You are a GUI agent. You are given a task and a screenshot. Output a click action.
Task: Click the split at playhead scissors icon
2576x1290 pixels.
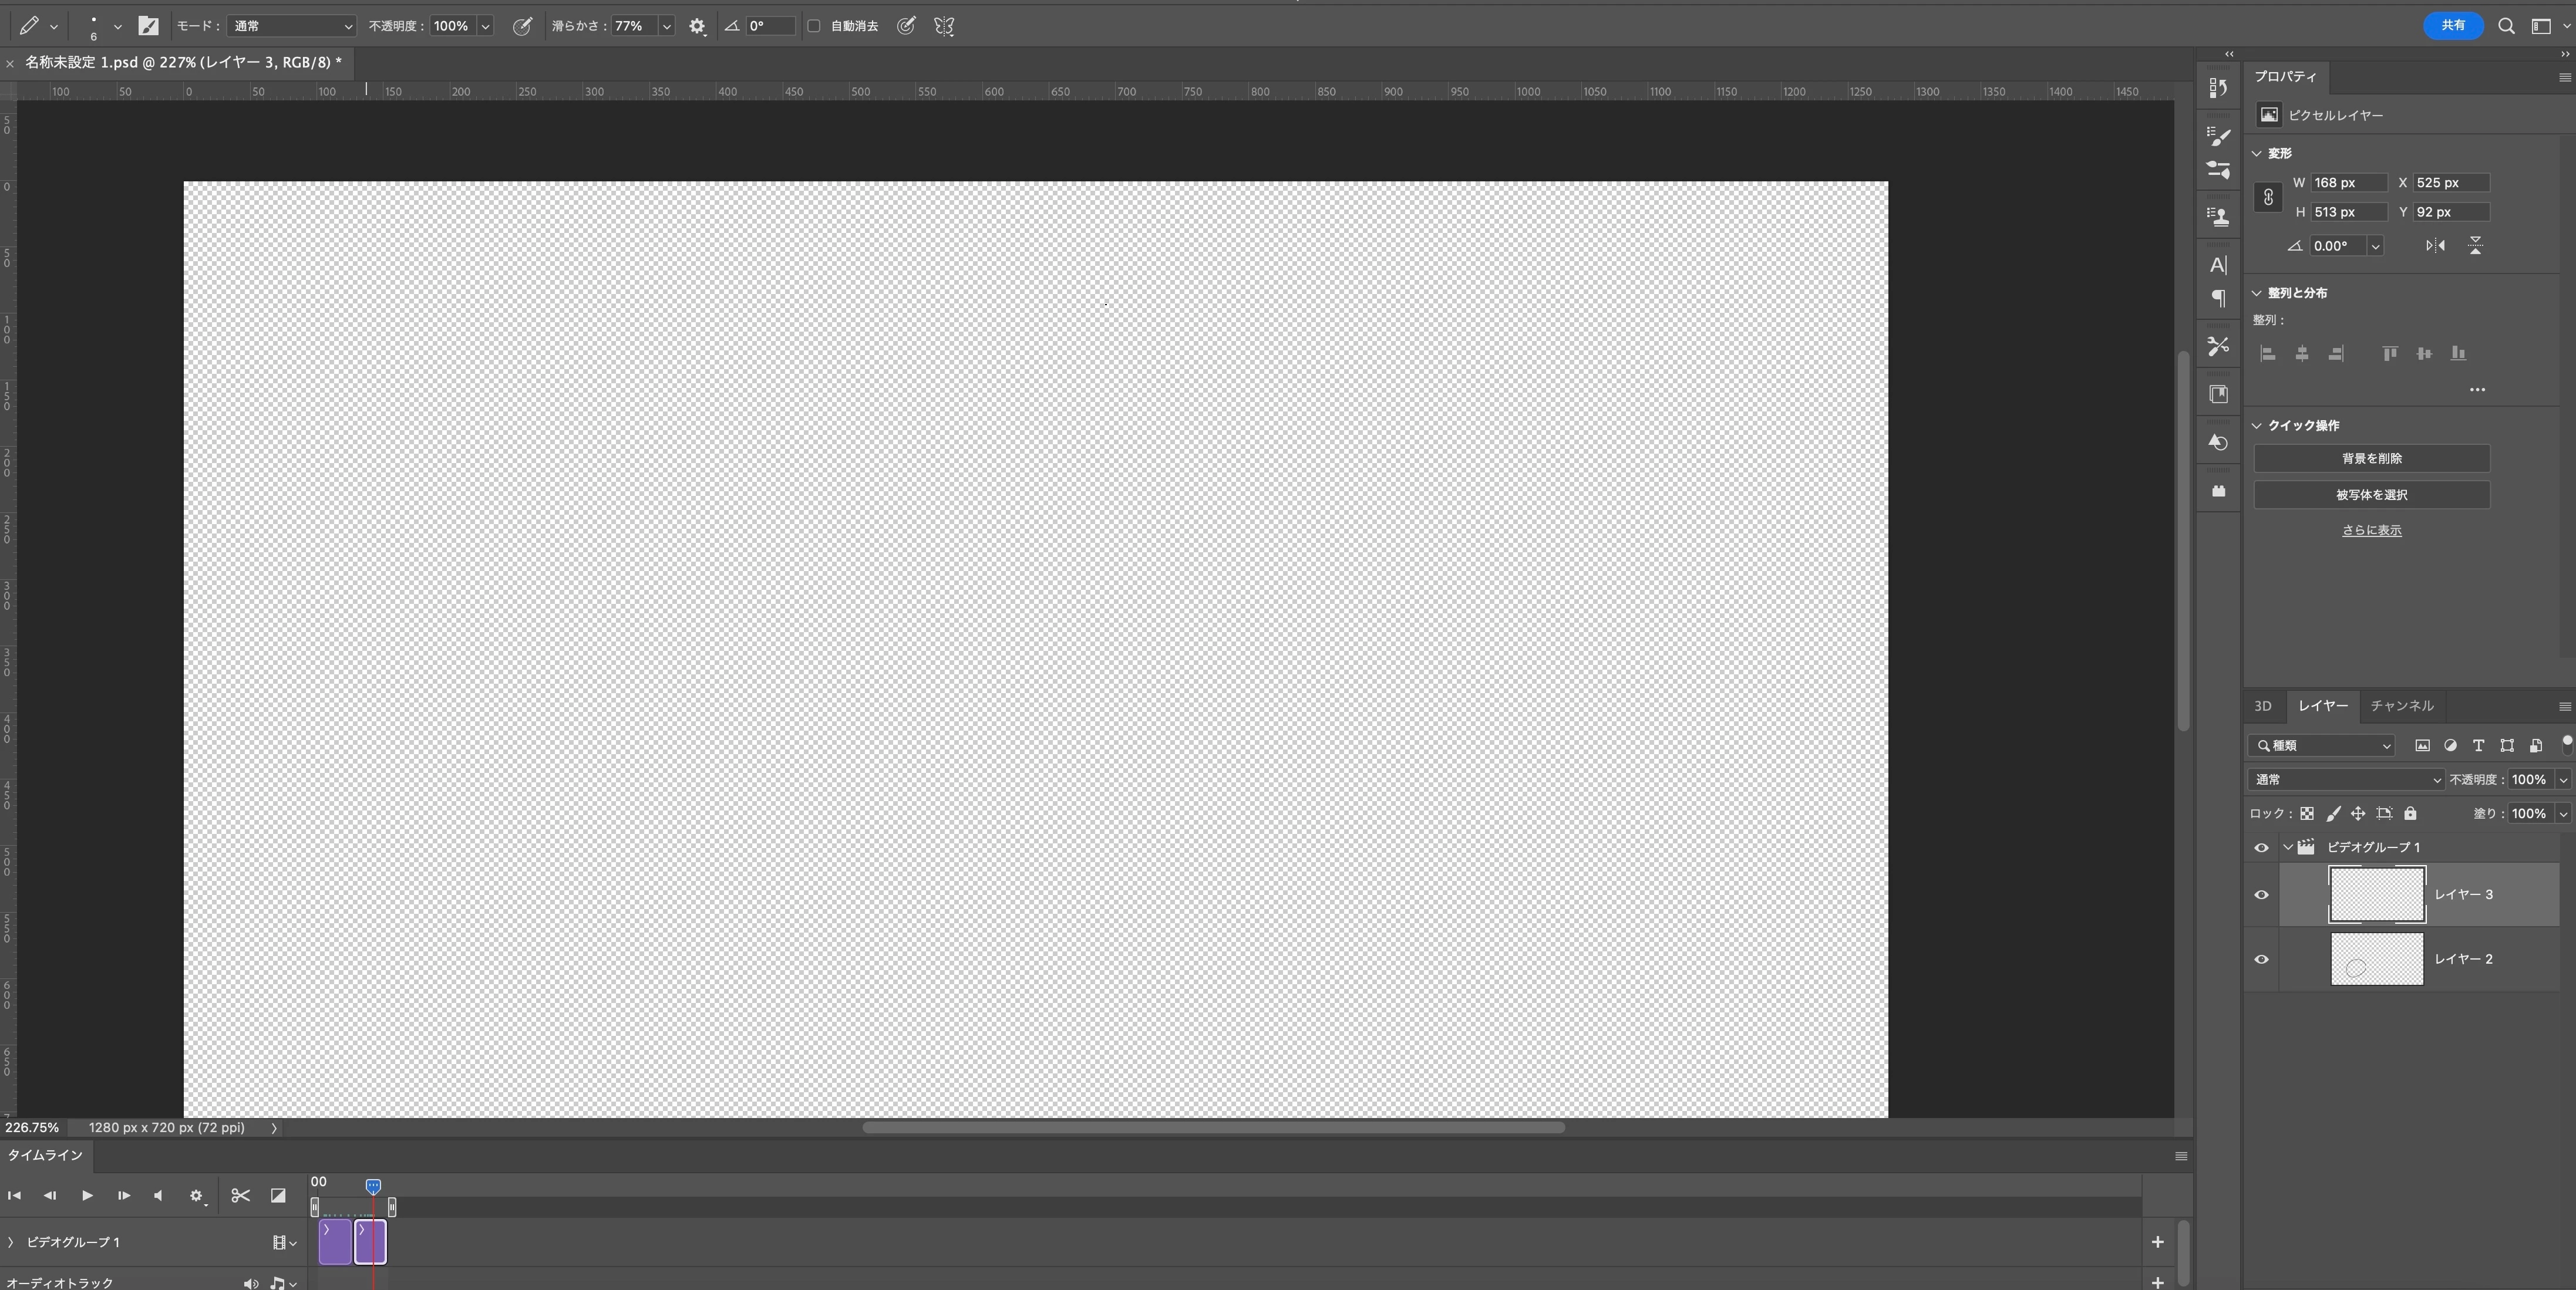240,1195
